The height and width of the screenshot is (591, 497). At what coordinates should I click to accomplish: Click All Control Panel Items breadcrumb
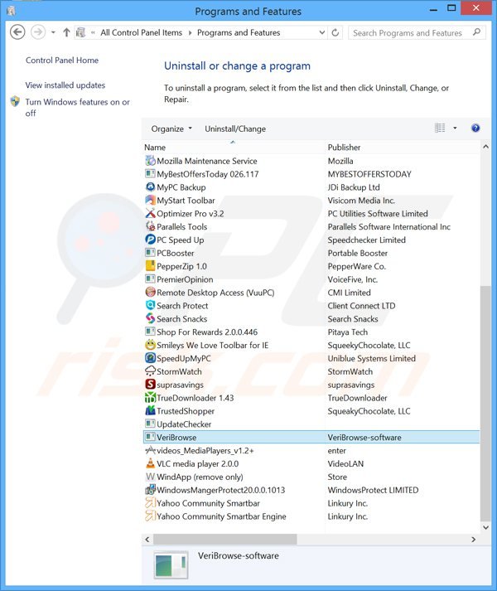pyautogui.click(x=142, y=33)
